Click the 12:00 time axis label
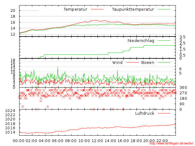Image resolution: width=195 pixels, height=146 pixels. pyautogui.click(x=97, y=141)
